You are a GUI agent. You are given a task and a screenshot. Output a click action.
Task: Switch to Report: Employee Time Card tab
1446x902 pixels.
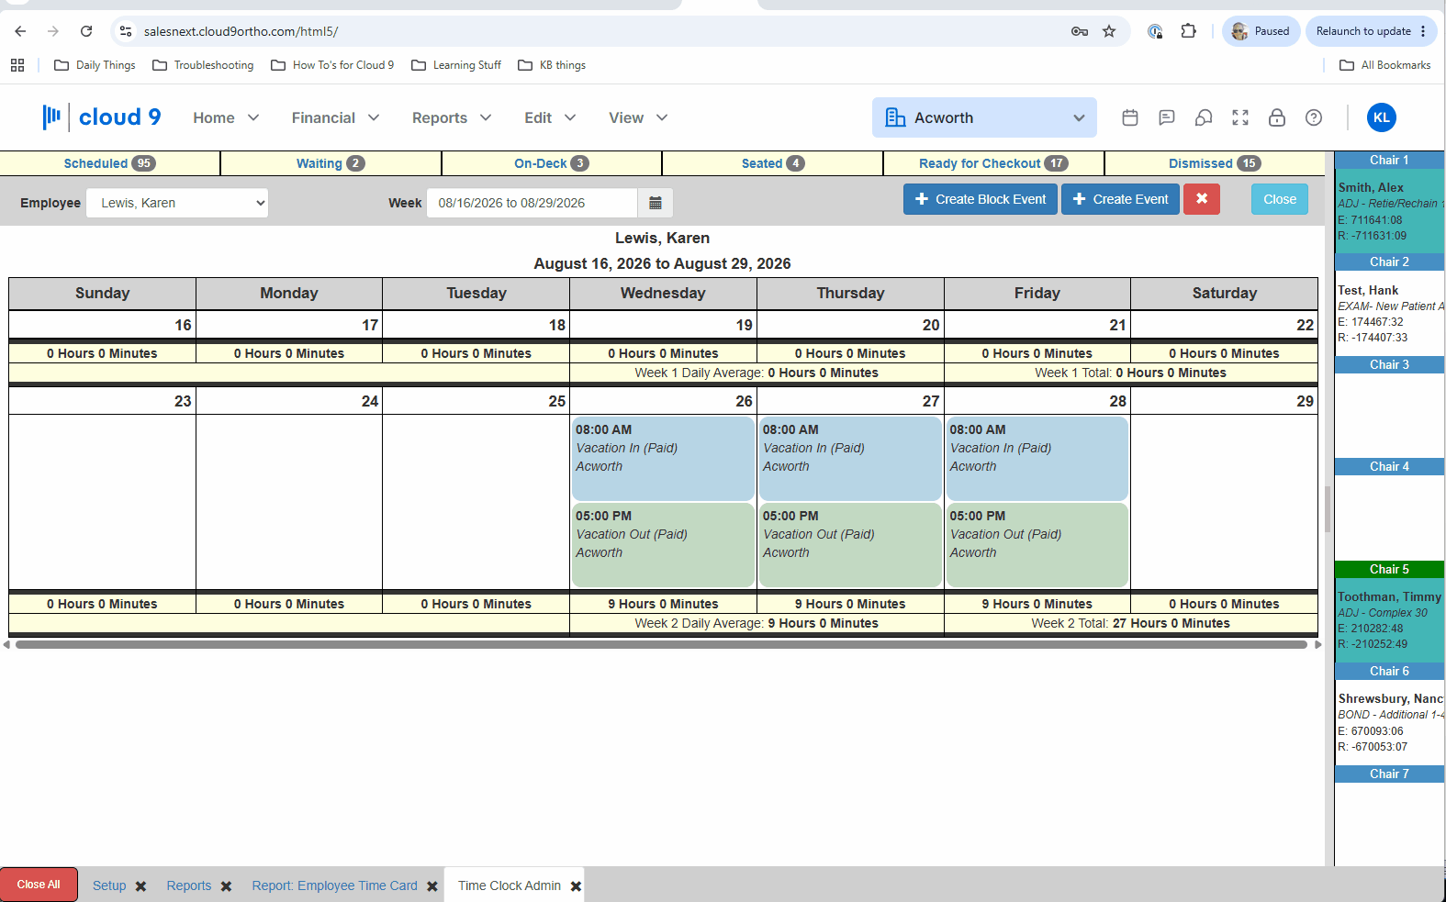pyautogui.click(x=334, y=885)
